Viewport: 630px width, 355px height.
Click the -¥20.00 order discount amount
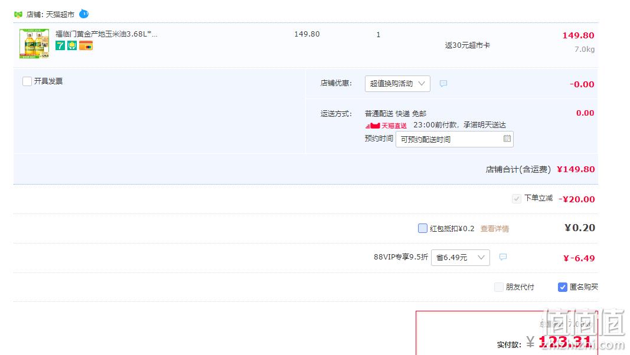577,199
